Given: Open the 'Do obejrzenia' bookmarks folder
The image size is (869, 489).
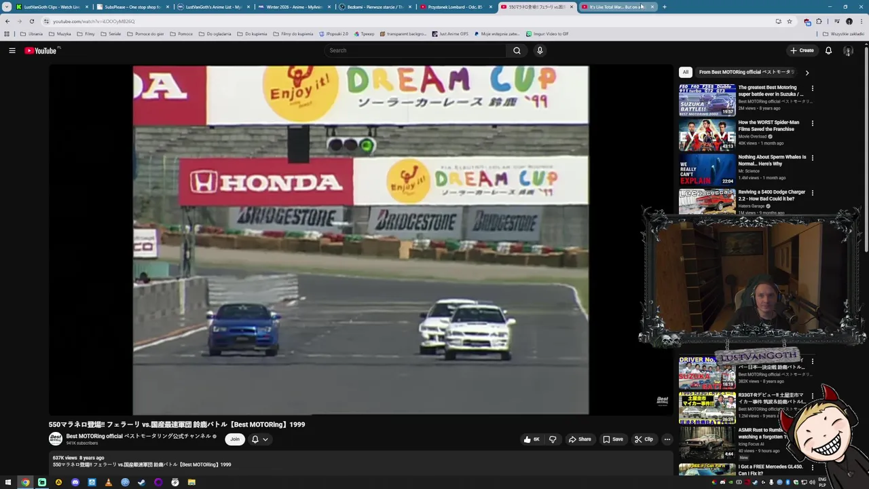Looking at the screenshot, I should 215,33.
